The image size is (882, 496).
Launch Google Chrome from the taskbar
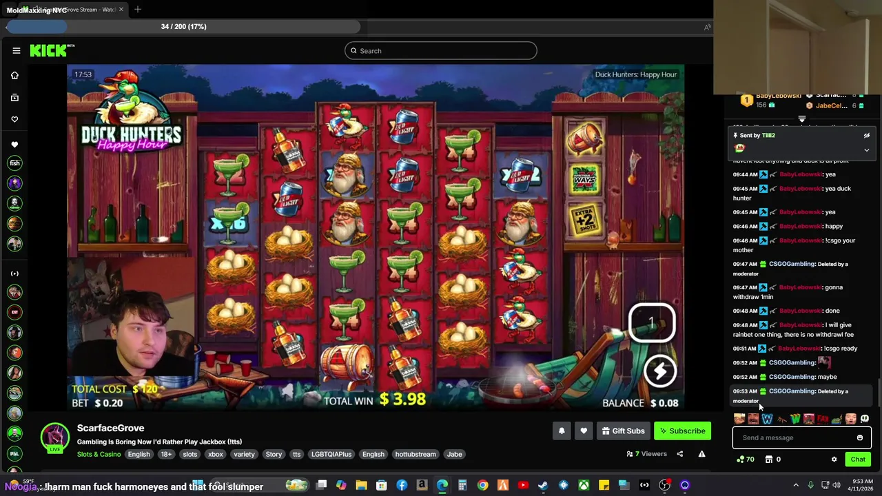[x=482, y=486]
